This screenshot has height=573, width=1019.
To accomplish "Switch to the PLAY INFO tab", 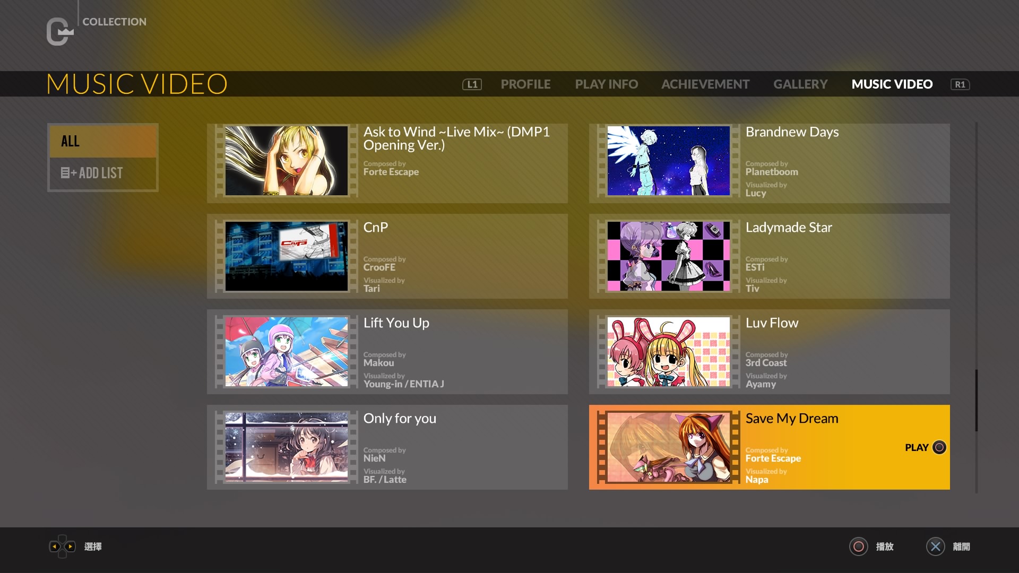I will tap(607, 84).
